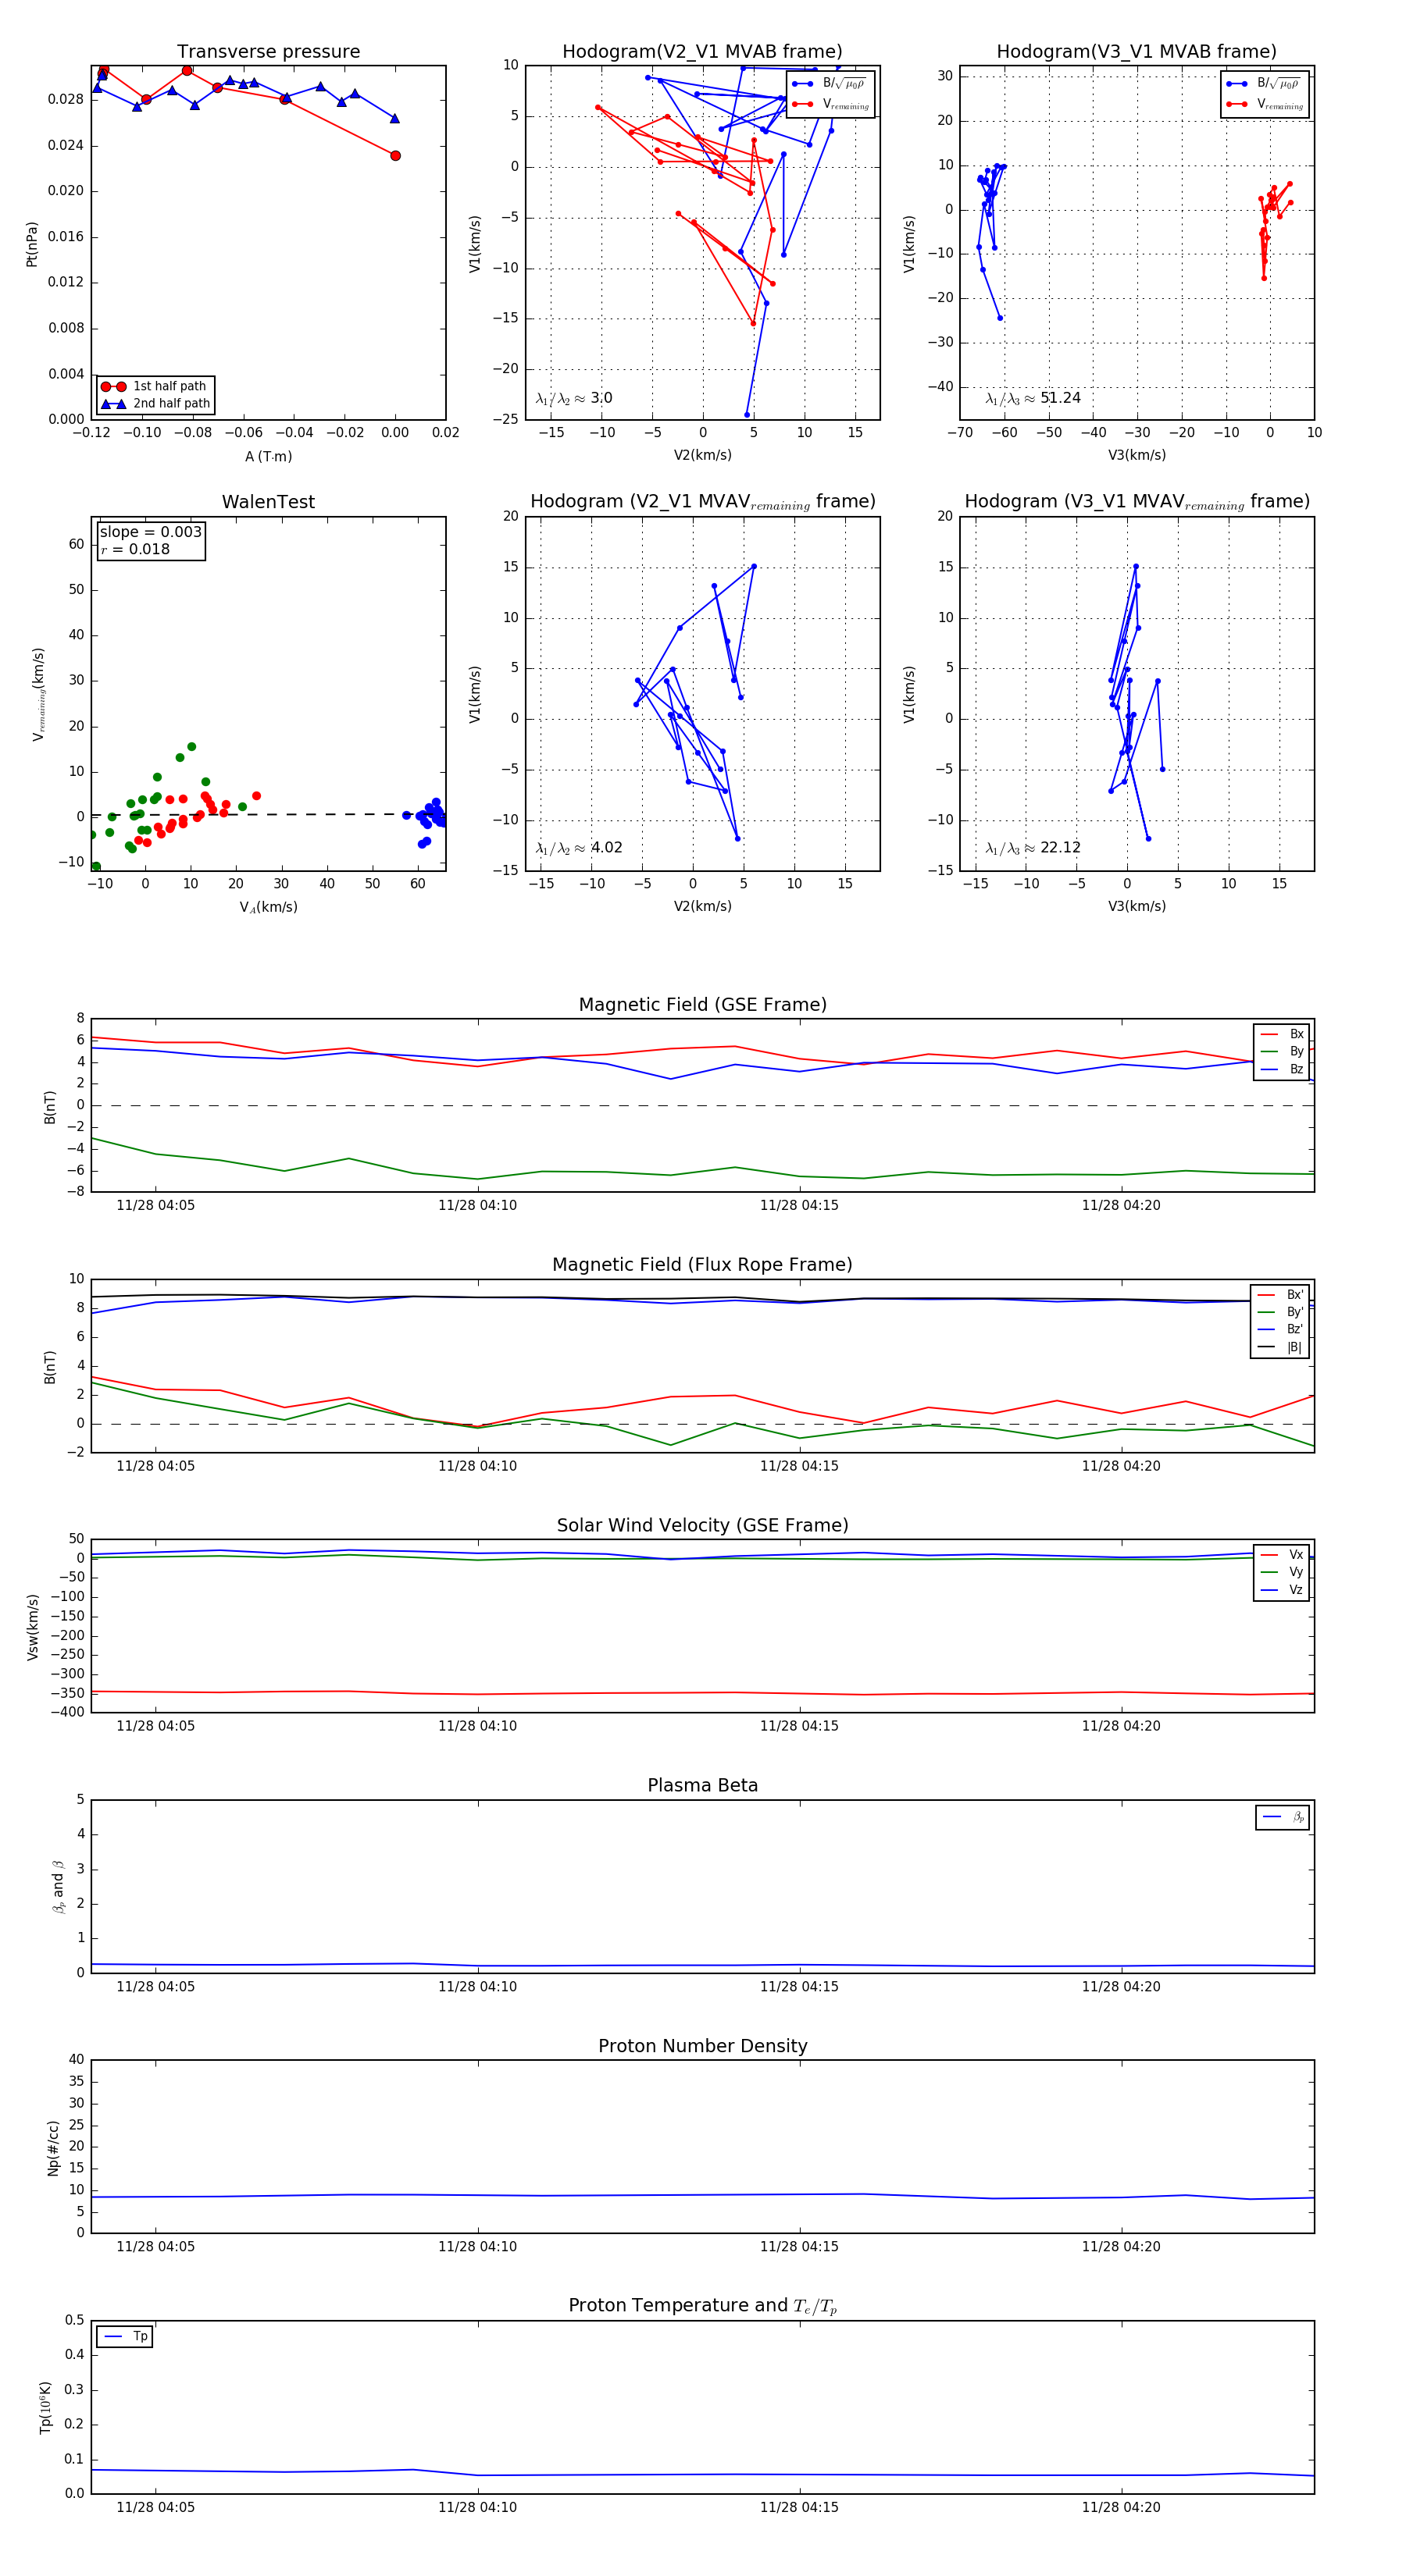The image size is (1406, 2576).
Task: Click "11/28 04:05" tick under Plasma Beta plot
Action: point(155,1987)
